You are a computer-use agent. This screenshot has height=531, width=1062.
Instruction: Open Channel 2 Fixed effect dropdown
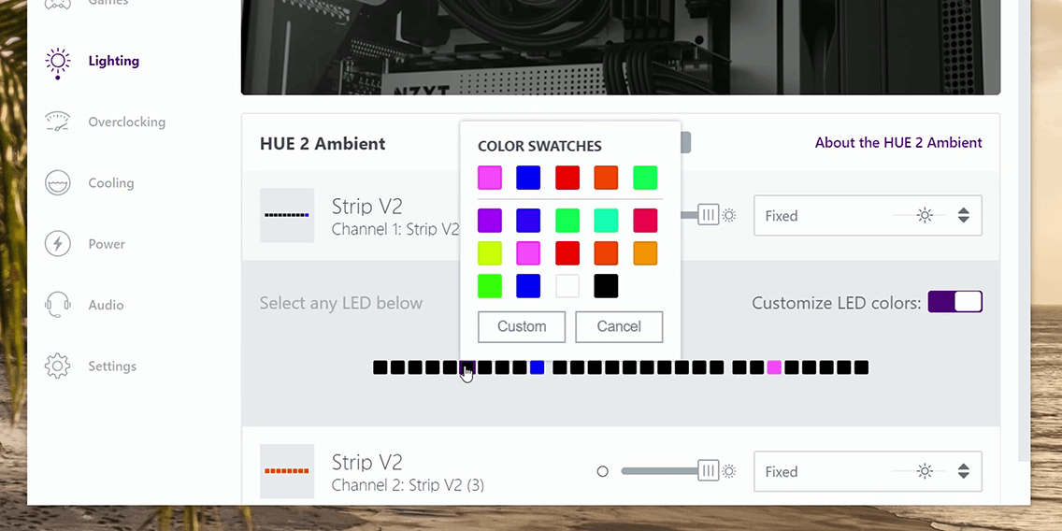pos(867,472)
